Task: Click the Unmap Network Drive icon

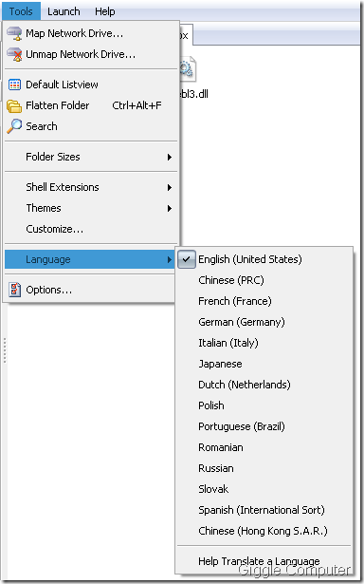Action: (14, 54)
